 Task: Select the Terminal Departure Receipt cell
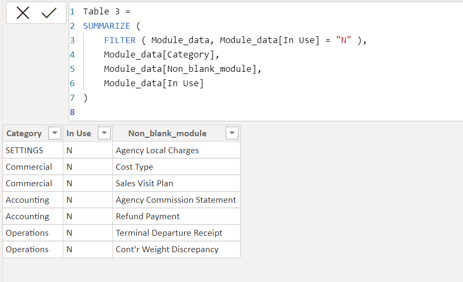click(x=176, y=233)
